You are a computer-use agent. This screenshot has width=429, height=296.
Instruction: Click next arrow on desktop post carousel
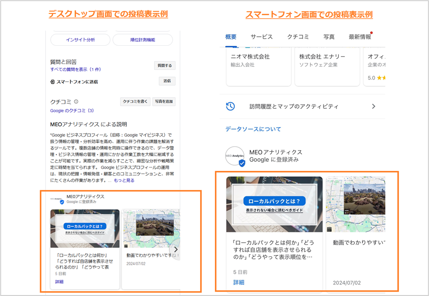point(175,250)
